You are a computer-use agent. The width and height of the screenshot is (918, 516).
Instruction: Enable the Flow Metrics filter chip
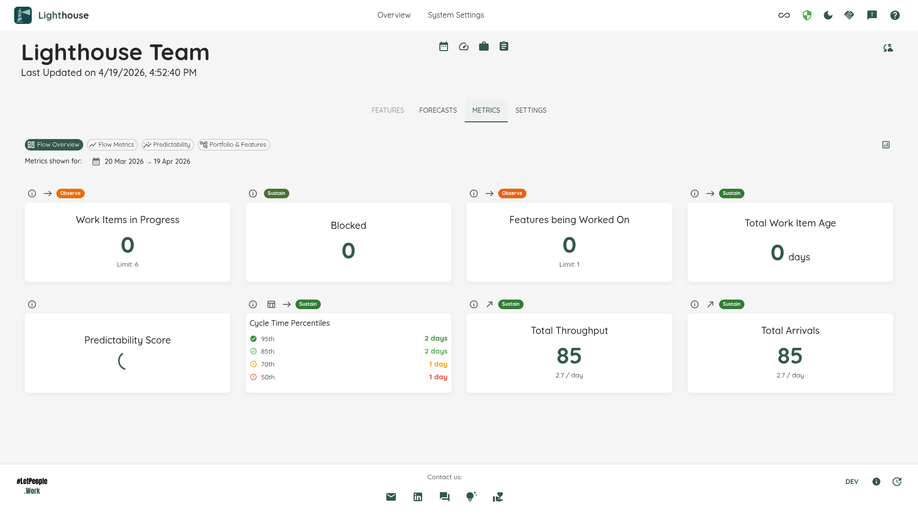(x=112, y=144)
